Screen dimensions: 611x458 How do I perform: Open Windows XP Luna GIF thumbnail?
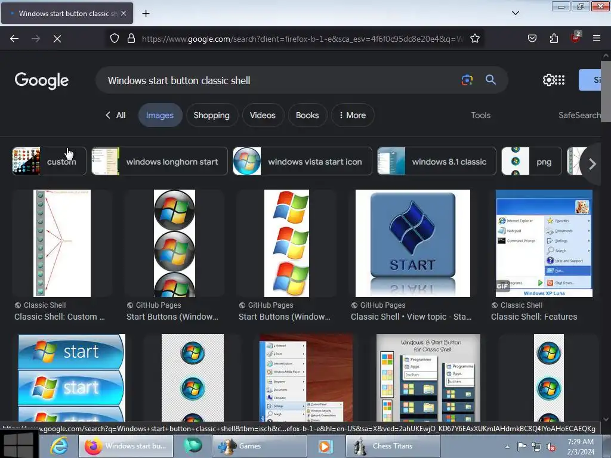[544, 243]
